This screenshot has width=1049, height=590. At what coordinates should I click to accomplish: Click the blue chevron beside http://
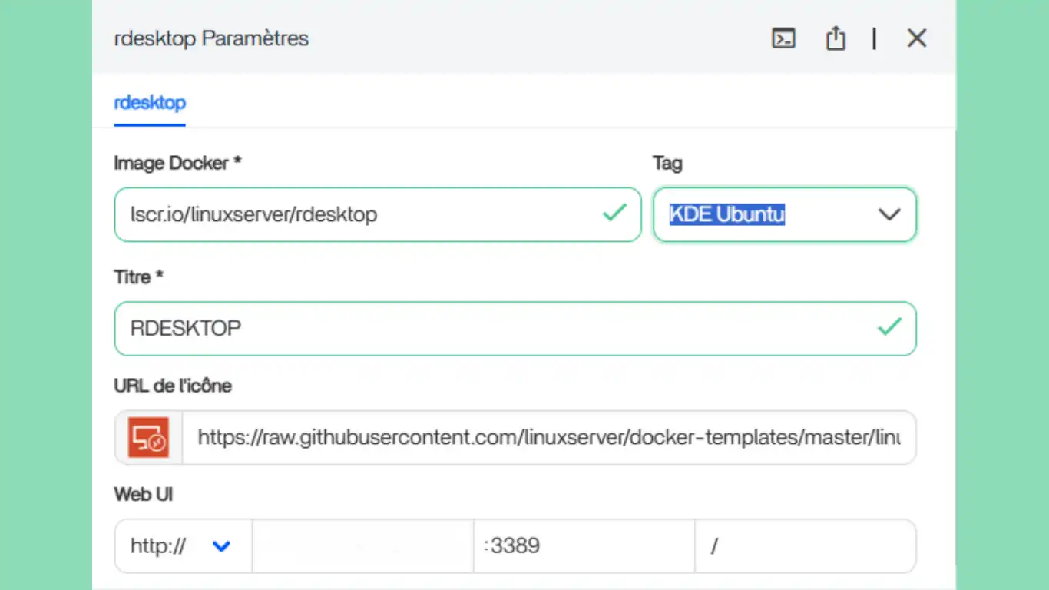pos(221,546)
